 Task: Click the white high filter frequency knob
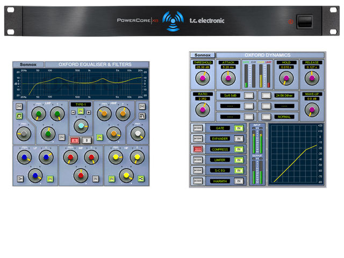click(x=138, y=133)
